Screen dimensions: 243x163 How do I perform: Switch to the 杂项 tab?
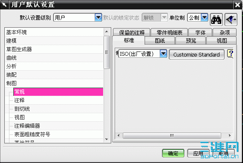[225, 32]
